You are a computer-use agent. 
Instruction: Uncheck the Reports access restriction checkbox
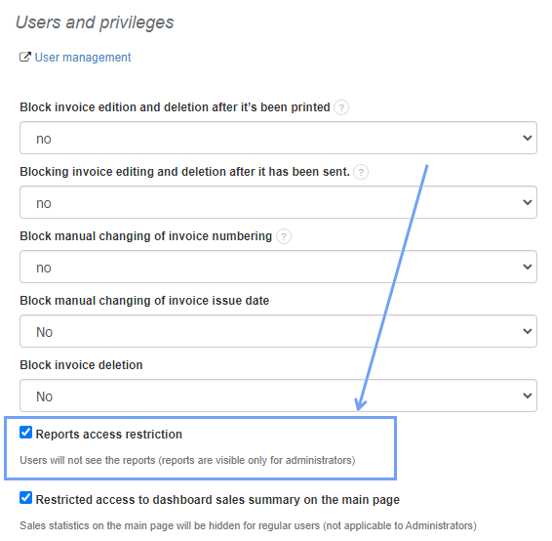pyautogui.click(x=25, y=433)
